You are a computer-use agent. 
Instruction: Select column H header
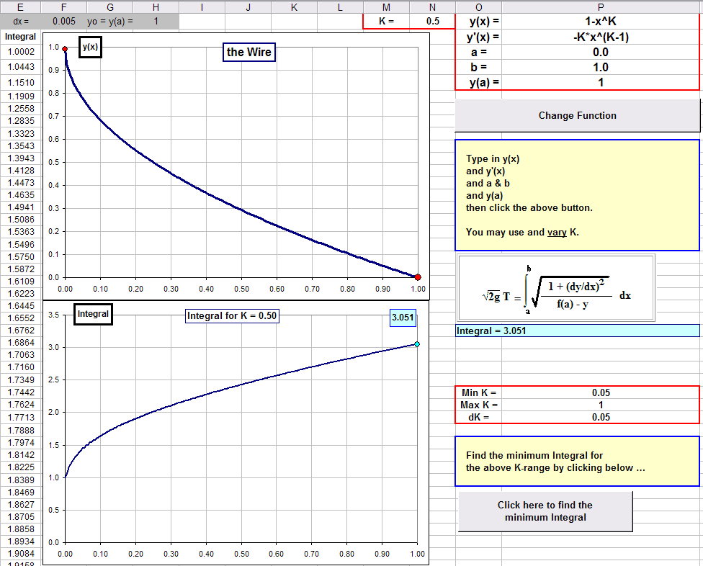pos(156,7)
